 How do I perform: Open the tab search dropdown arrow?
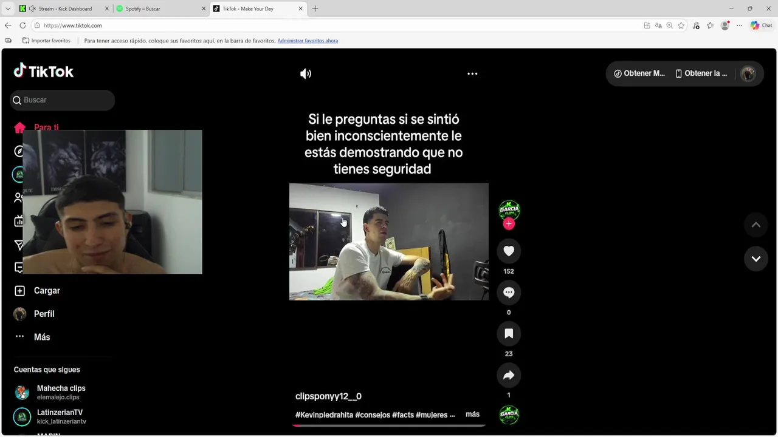pyautogui.click(x=8, y=8)
